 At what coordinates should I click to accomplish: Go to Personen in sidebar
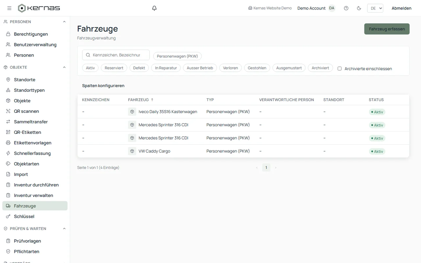[35, 55]
